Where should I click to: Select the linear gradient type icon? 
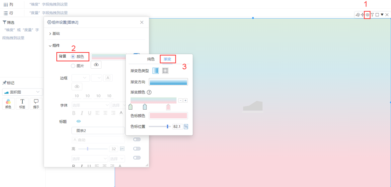tap(156, 71)
